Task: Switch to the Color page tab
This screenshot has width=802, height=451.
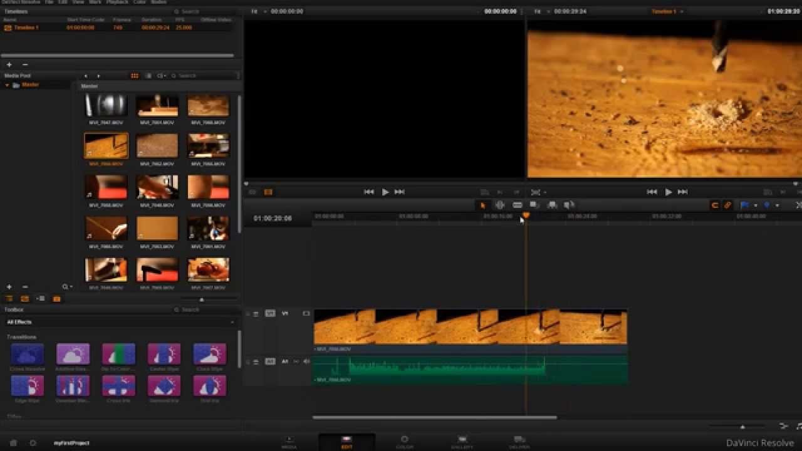Action: pyautogui.click(x=404, y=442)
